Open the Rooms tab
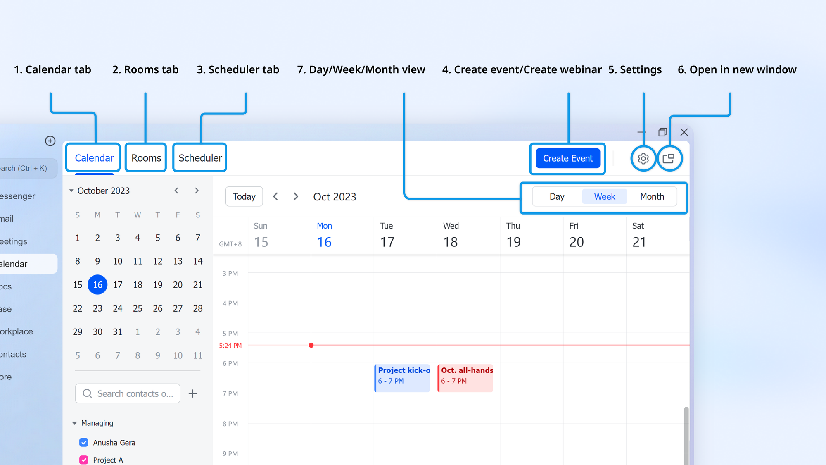This screenshot has width=826, height=465. [x=146, y=158]
